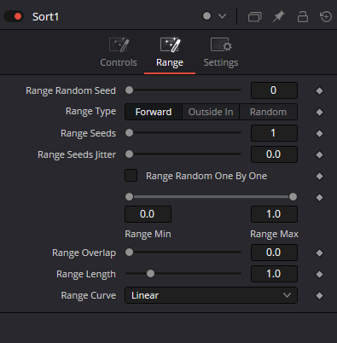The width and height of the screenshot is (337, 343).
Task: Click the Range Min value field
Action: pos(148,214)
